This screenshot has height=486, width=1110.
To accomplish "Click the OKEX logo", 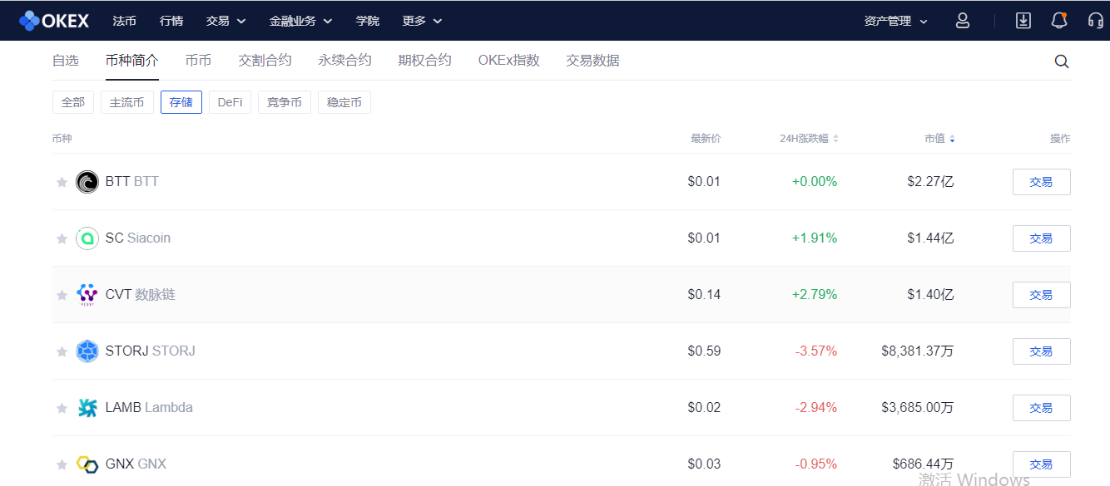I will (53, 20).
